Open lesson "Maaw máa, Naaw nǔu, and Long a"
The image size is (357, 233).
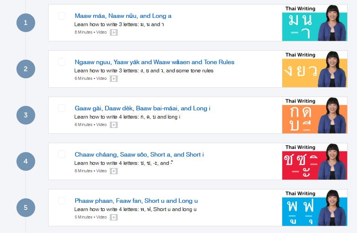[x=123, y=16]
